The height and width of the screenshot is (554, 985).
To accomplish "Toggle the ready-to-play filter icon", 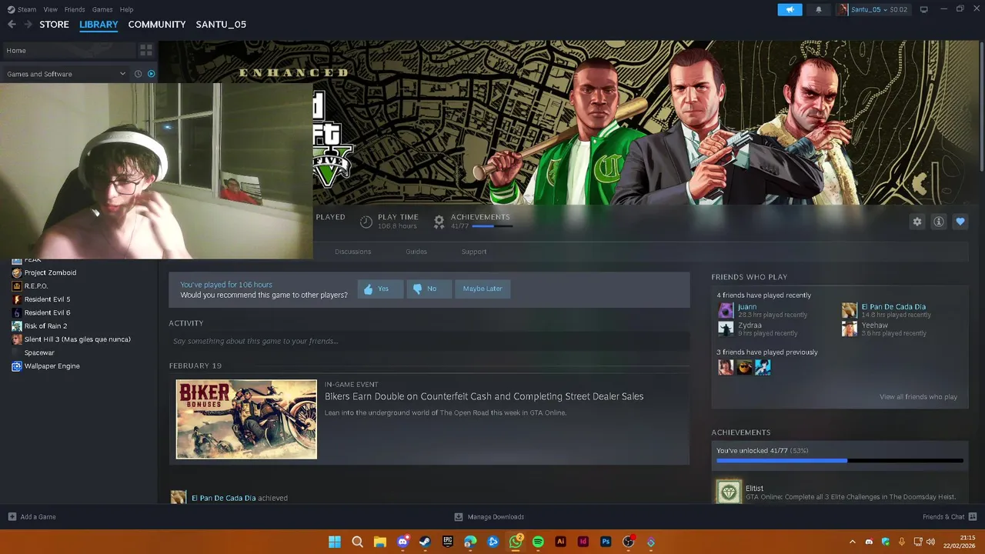I will click(x=151, y=74).
